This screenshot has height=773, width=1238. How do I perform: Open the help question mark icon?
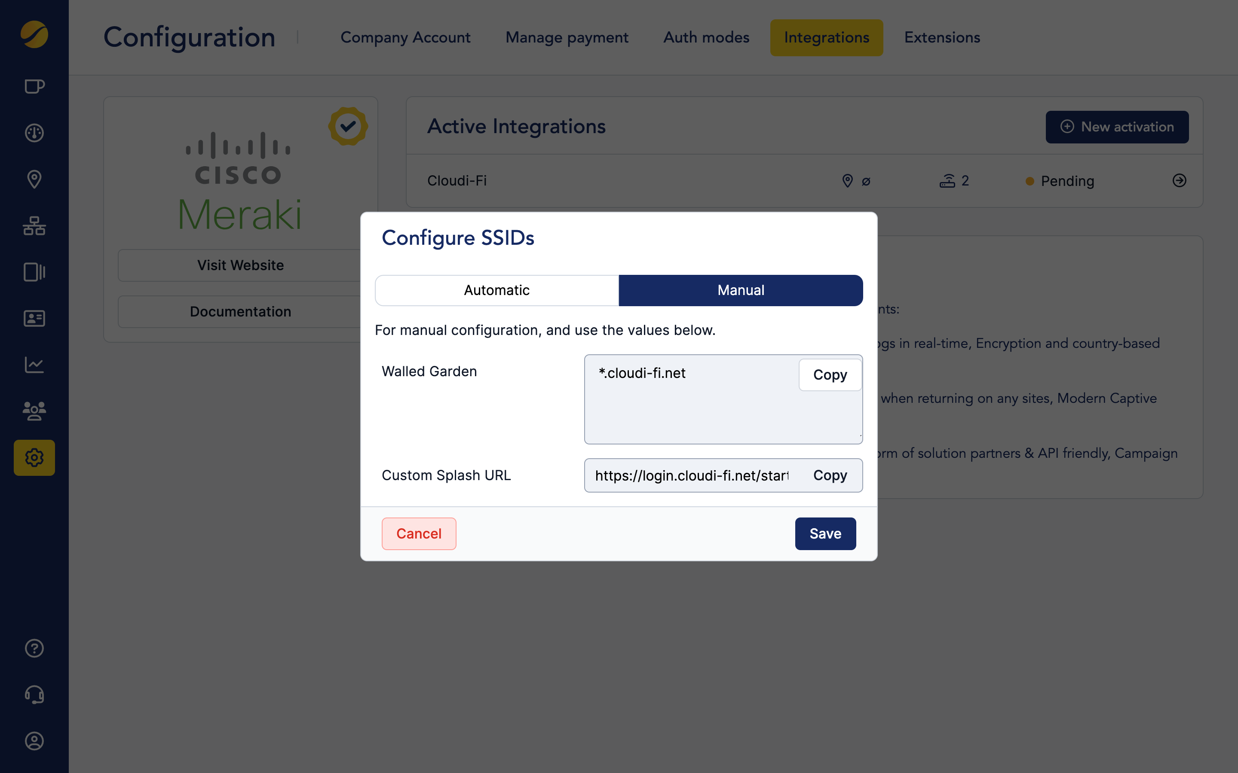pos(34,648)
